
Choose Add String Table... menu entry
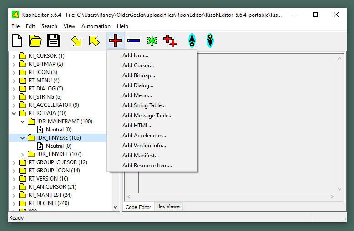tap(152, 105)
